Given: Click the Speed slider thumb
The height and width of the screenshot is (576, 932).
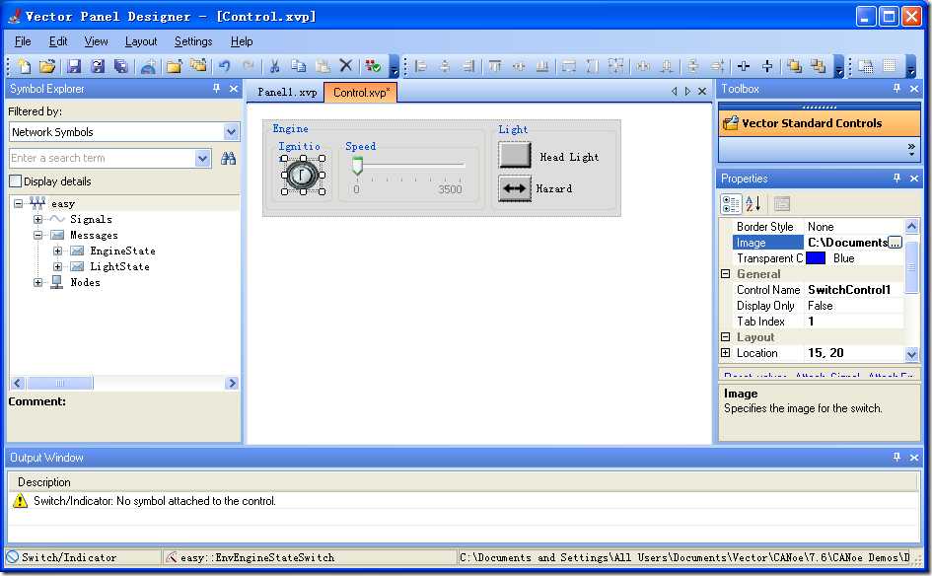Looking at the screenshot, I should click(x=357, y=166).
